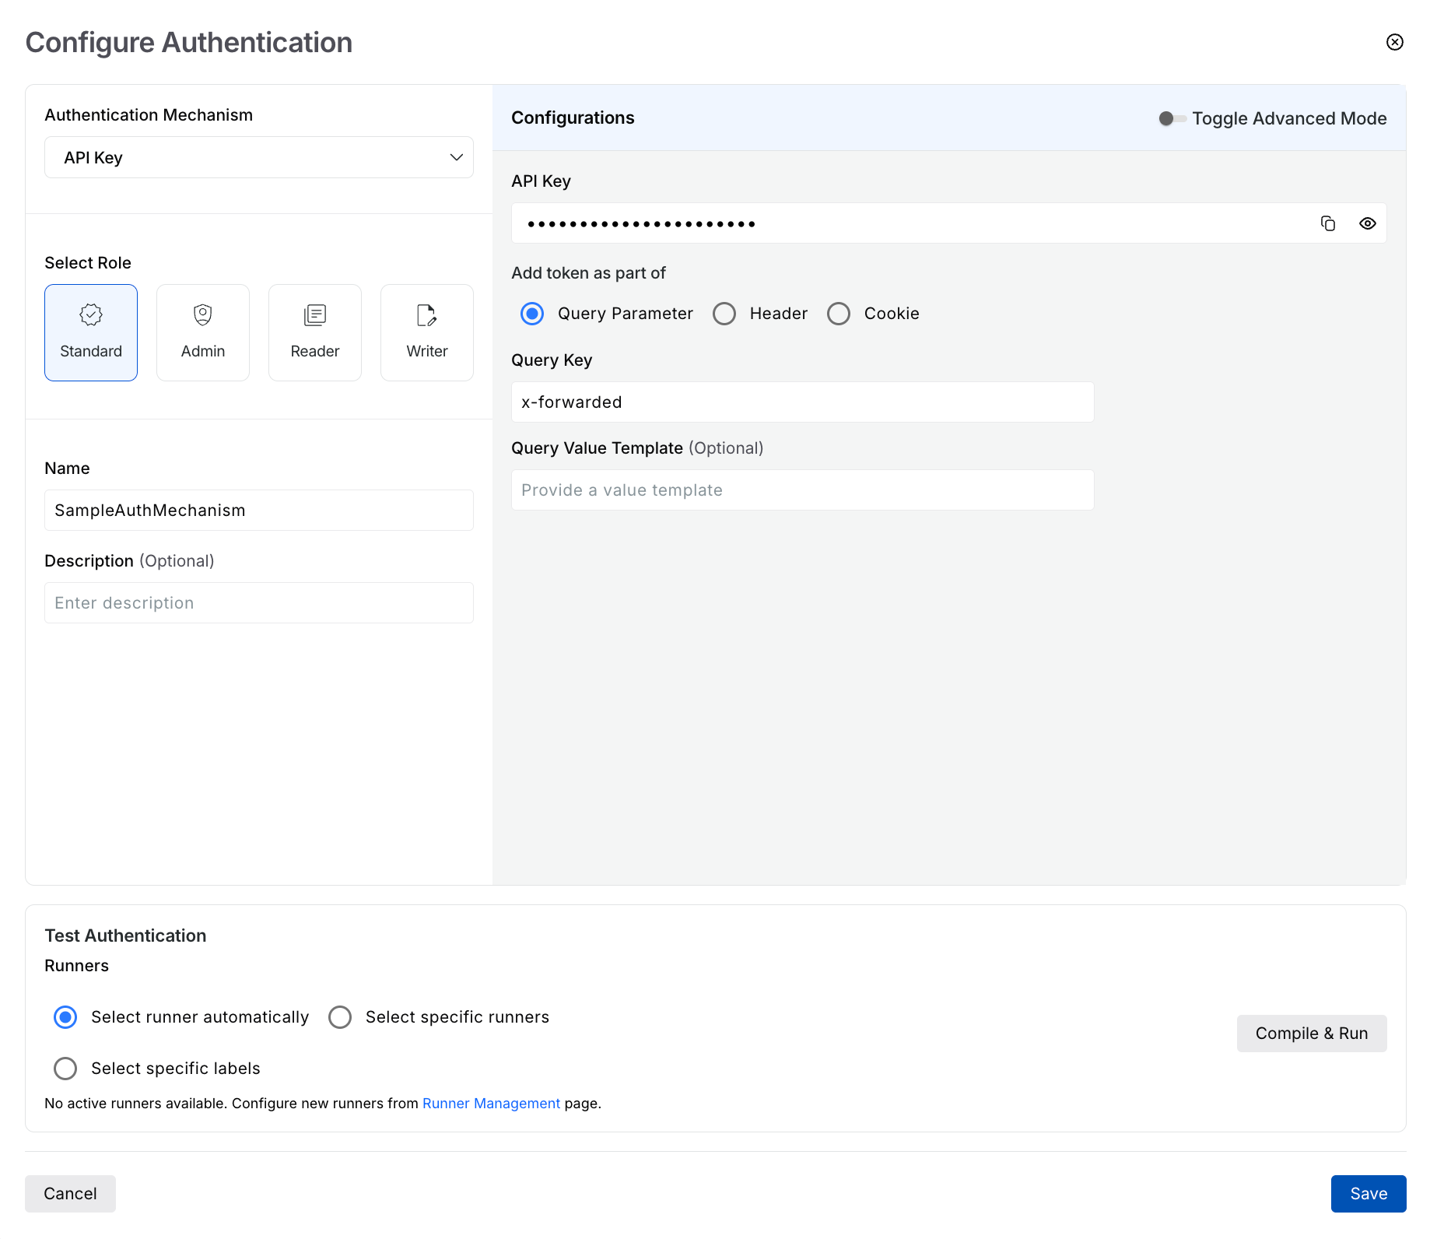Select Cookie radio option
The height and width of the screenshot is (1239, 1430).
(x=839, y=314)
